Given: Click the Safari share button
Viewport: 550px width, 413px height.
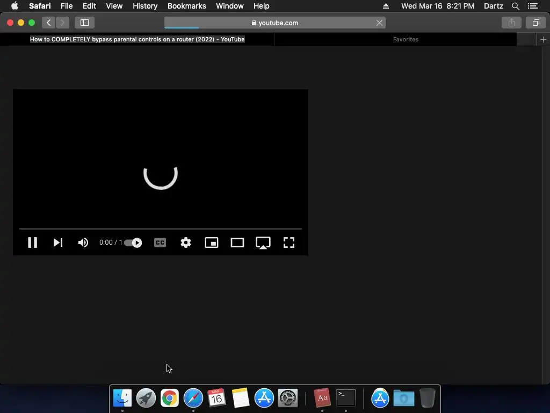Looking at the screenshot, I should (x=511, y=23).
